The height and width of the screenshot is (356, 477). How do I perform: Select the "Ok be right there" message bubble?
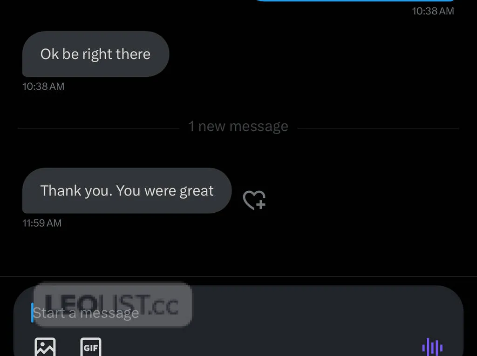tap(95, 54)
